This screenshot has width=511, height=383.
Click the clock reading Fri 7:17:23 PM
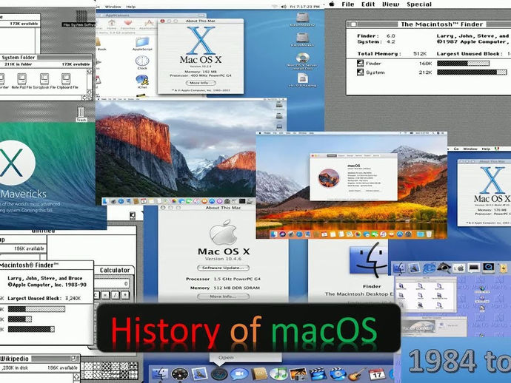(x=304, y=7)
